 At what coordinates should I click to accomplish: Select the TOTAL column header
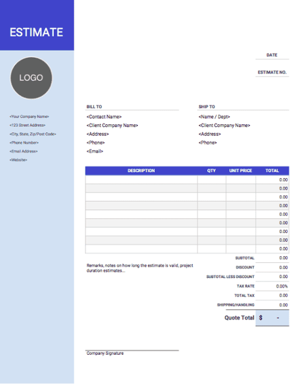(272, 171)
